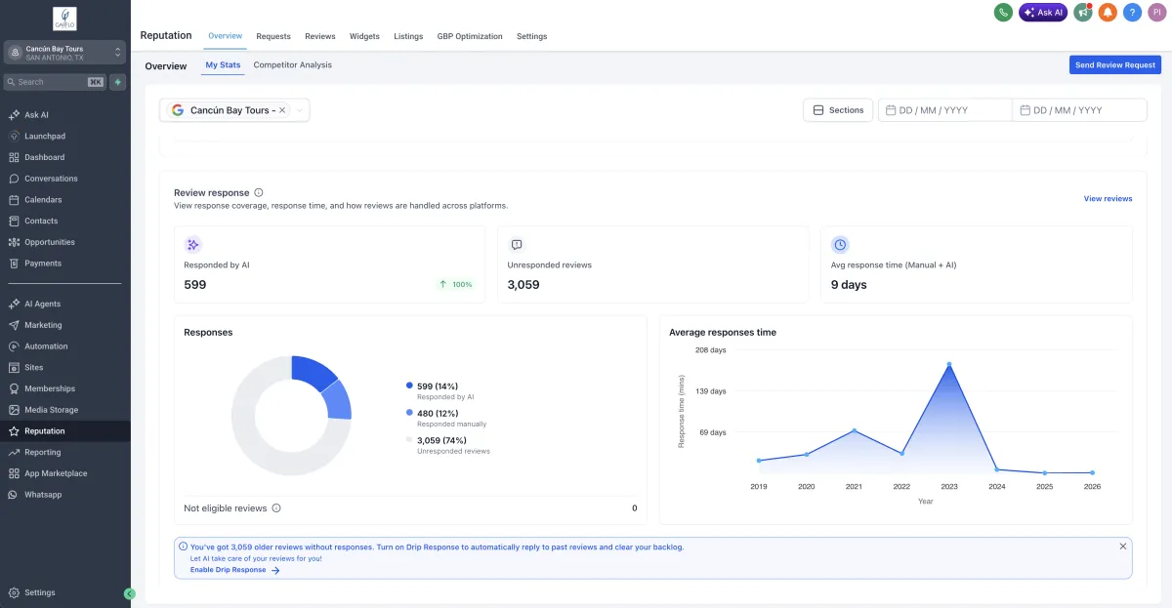This screenshot has width=1172, height=608.
Task: Click the blue help question mark icon
Action: pos(1132,13)
